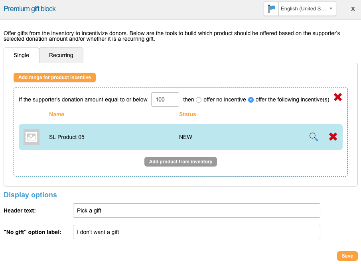Close the Premium gift block dialog

tap(353, 9)
